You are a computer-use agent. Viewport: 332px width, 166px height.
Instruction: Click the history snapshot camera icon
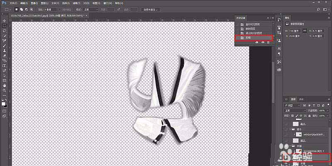click(263, 43)
